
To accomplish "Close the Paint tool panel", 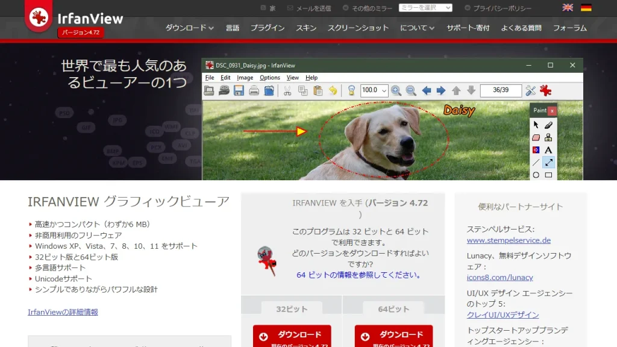I will click(x=552, y=111).
